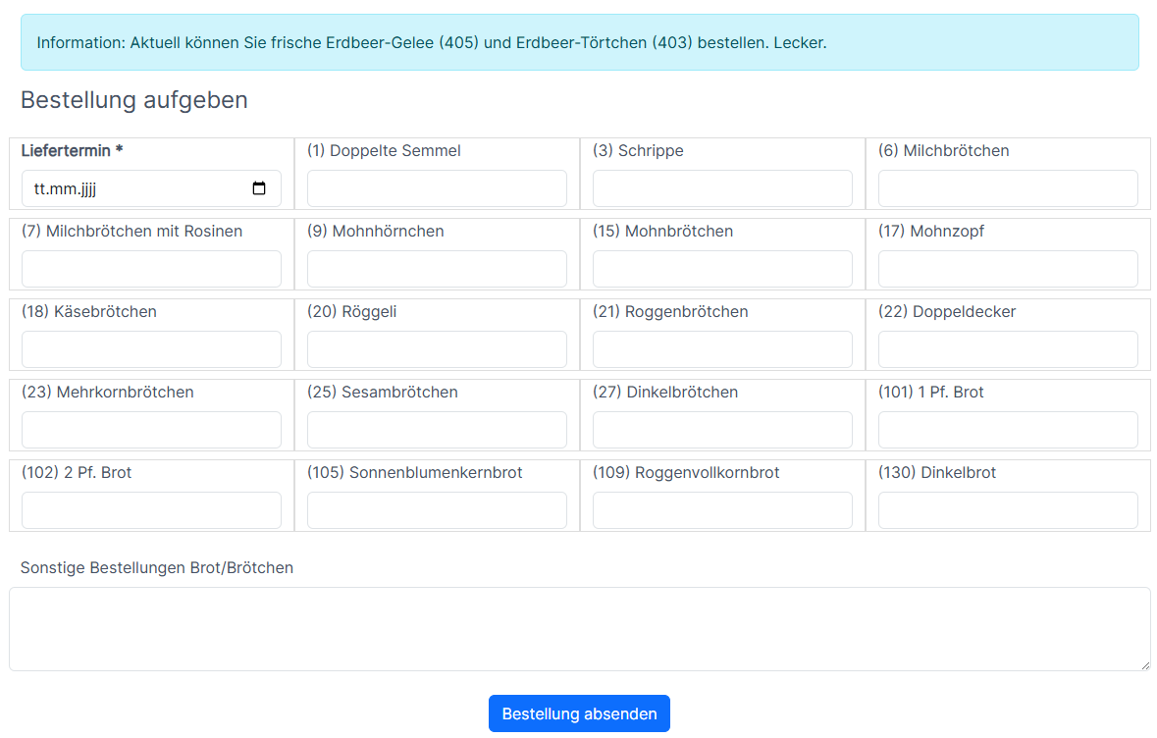The width and height of the screenshot is (1157, 738).
Task: Focus the Doppelte Semmel quantity field
Action: 437,188
